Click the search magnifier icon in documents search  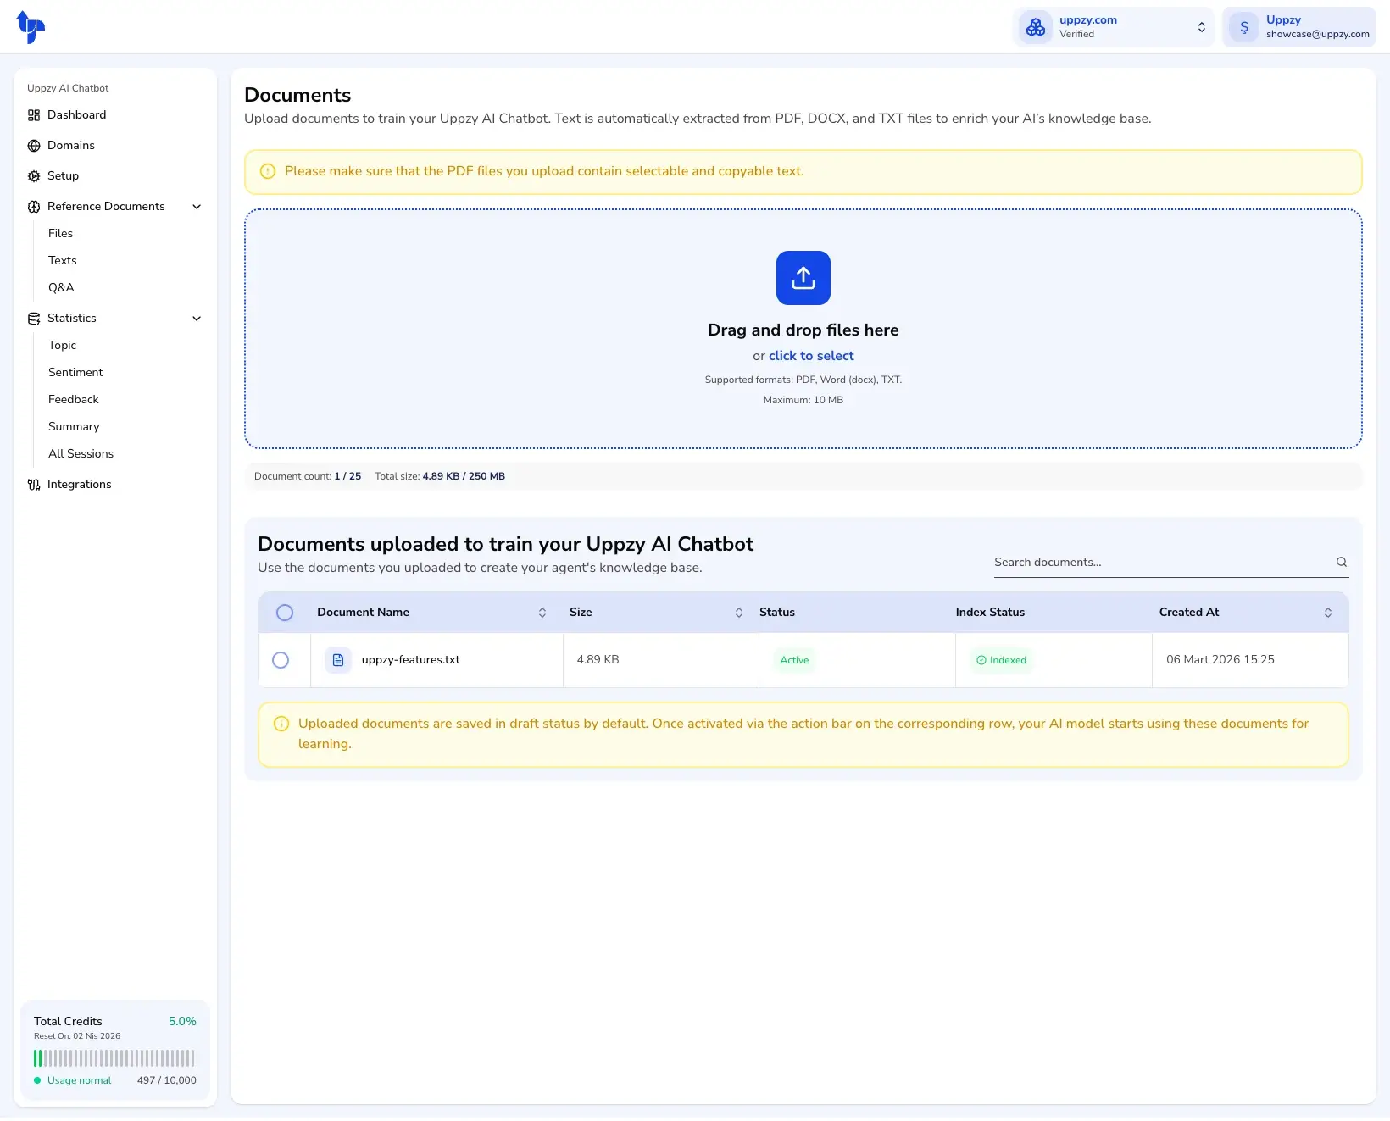[x=1341, y=562]
